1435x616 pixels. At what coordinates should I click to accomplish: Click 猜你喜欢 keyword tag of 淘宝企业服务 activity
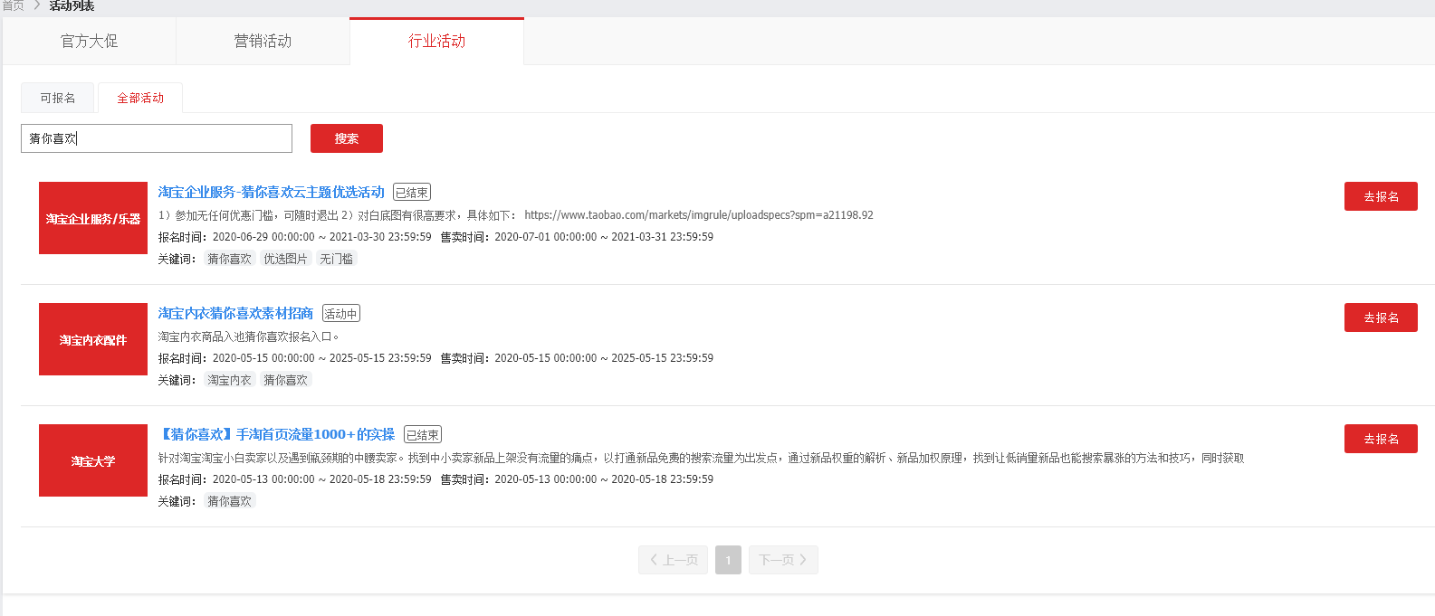[x=229, y=259]
